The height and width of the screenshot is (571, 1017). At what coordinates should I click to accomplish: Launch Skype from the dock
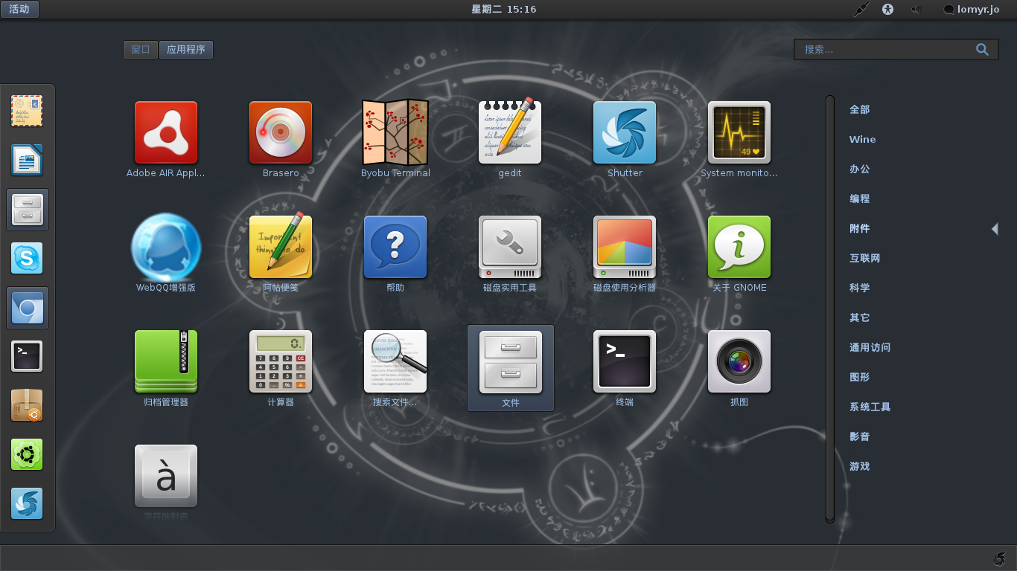click(27, 258)
